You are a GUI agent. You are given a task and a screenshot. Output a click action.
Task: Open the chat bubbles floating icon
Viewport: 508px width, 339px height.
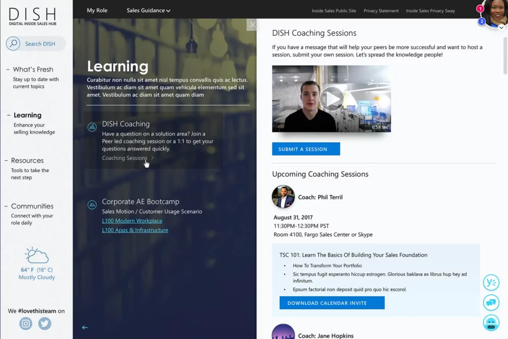[x=491, y=302]
